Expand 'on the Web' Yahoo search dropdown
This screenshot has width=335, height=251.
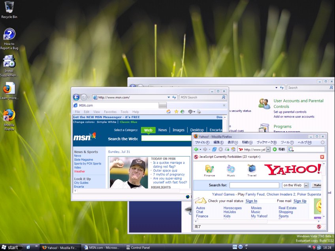pyautogui.click(x=306, y=185)
